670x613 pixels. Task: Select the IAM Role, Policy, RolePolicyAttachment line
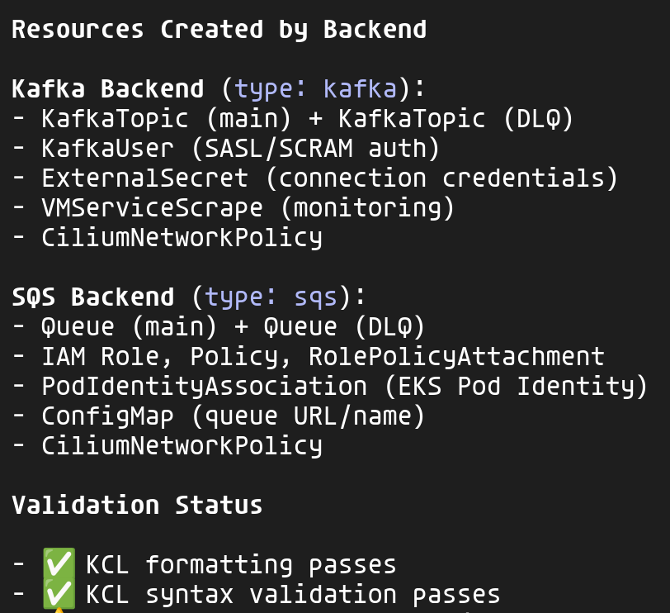pos(323,357)
